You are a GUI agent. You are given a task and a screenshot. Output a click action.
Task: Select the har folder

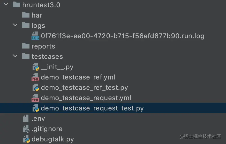pos(37,15)
